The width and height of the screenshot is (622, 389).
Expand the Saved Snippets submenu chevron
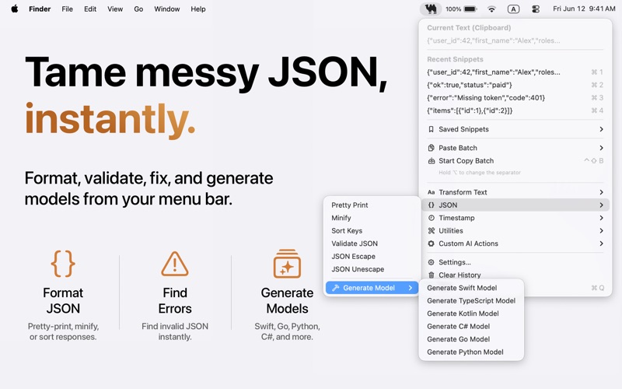click(601, 129)
